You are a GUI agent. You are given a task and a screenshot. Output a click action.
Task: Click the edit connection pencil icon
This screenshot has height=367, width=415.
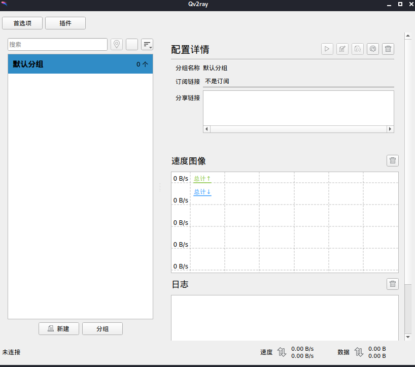(x=342, y=49)
